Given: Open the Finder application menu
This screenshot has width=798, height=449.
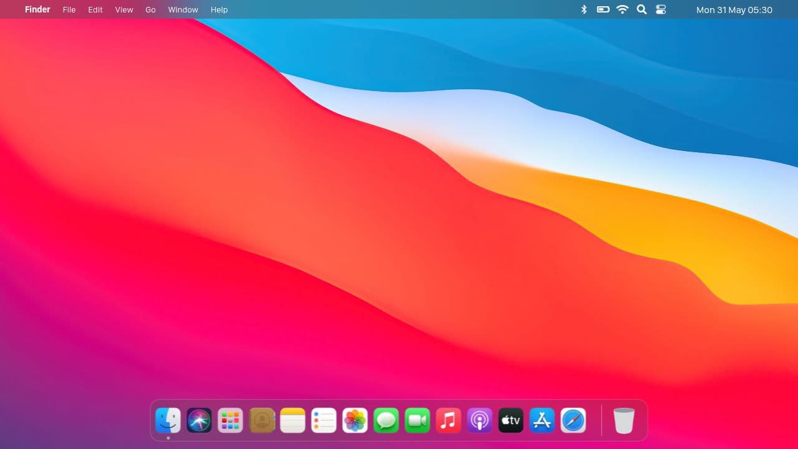Looking at the screenshot, I should click(x=37, y=9).
